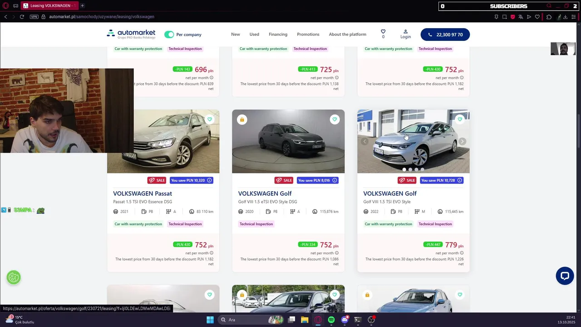This screenshot has width=581, height=327.
Task: Open the Used cars menu
Action: (x=254, y=35)
